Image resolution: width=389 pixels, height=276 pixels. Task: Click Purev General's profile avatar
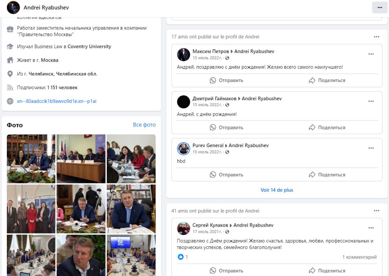pos(183,148)
